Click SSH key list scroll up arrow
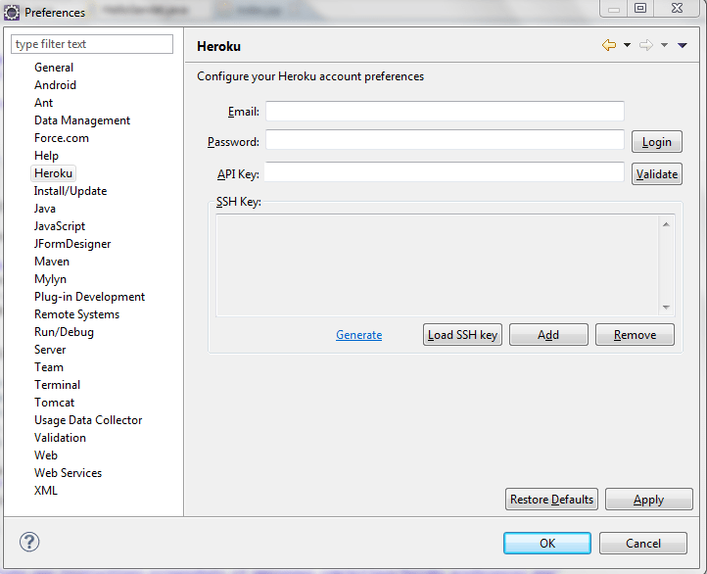Image resolution: width=707 pixels, height=574 pixels. coord(666,224)
